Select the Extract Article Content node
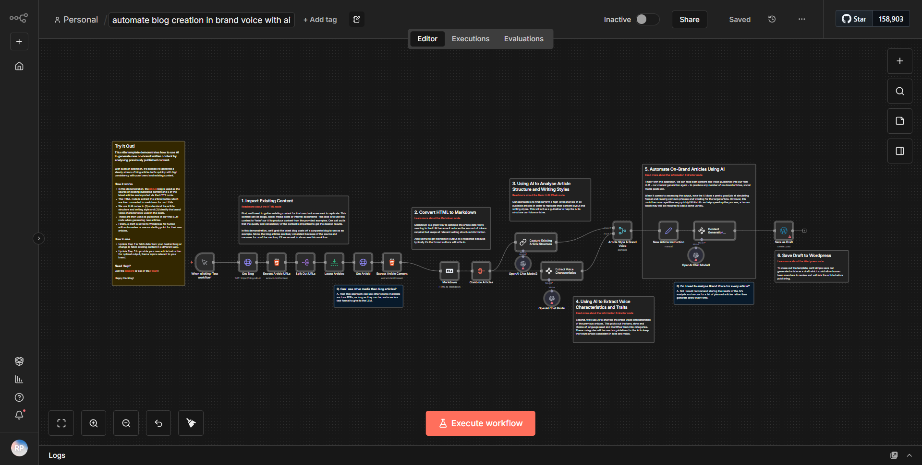The width and height of the screenshot is (922, 465). 392,262
